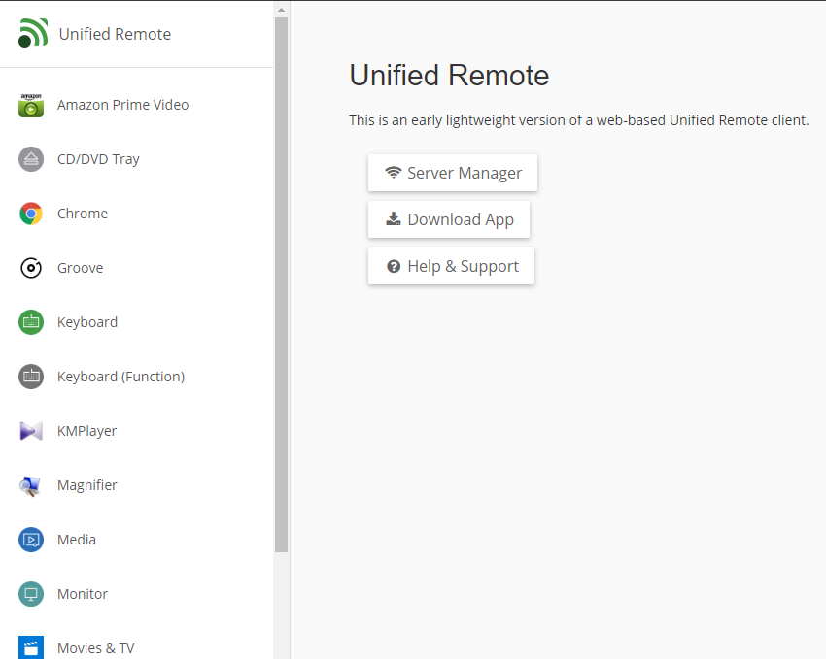Open the Amazon Prime Video remote icon
This screenshot has height=659, width=826.
coord(31,105)
